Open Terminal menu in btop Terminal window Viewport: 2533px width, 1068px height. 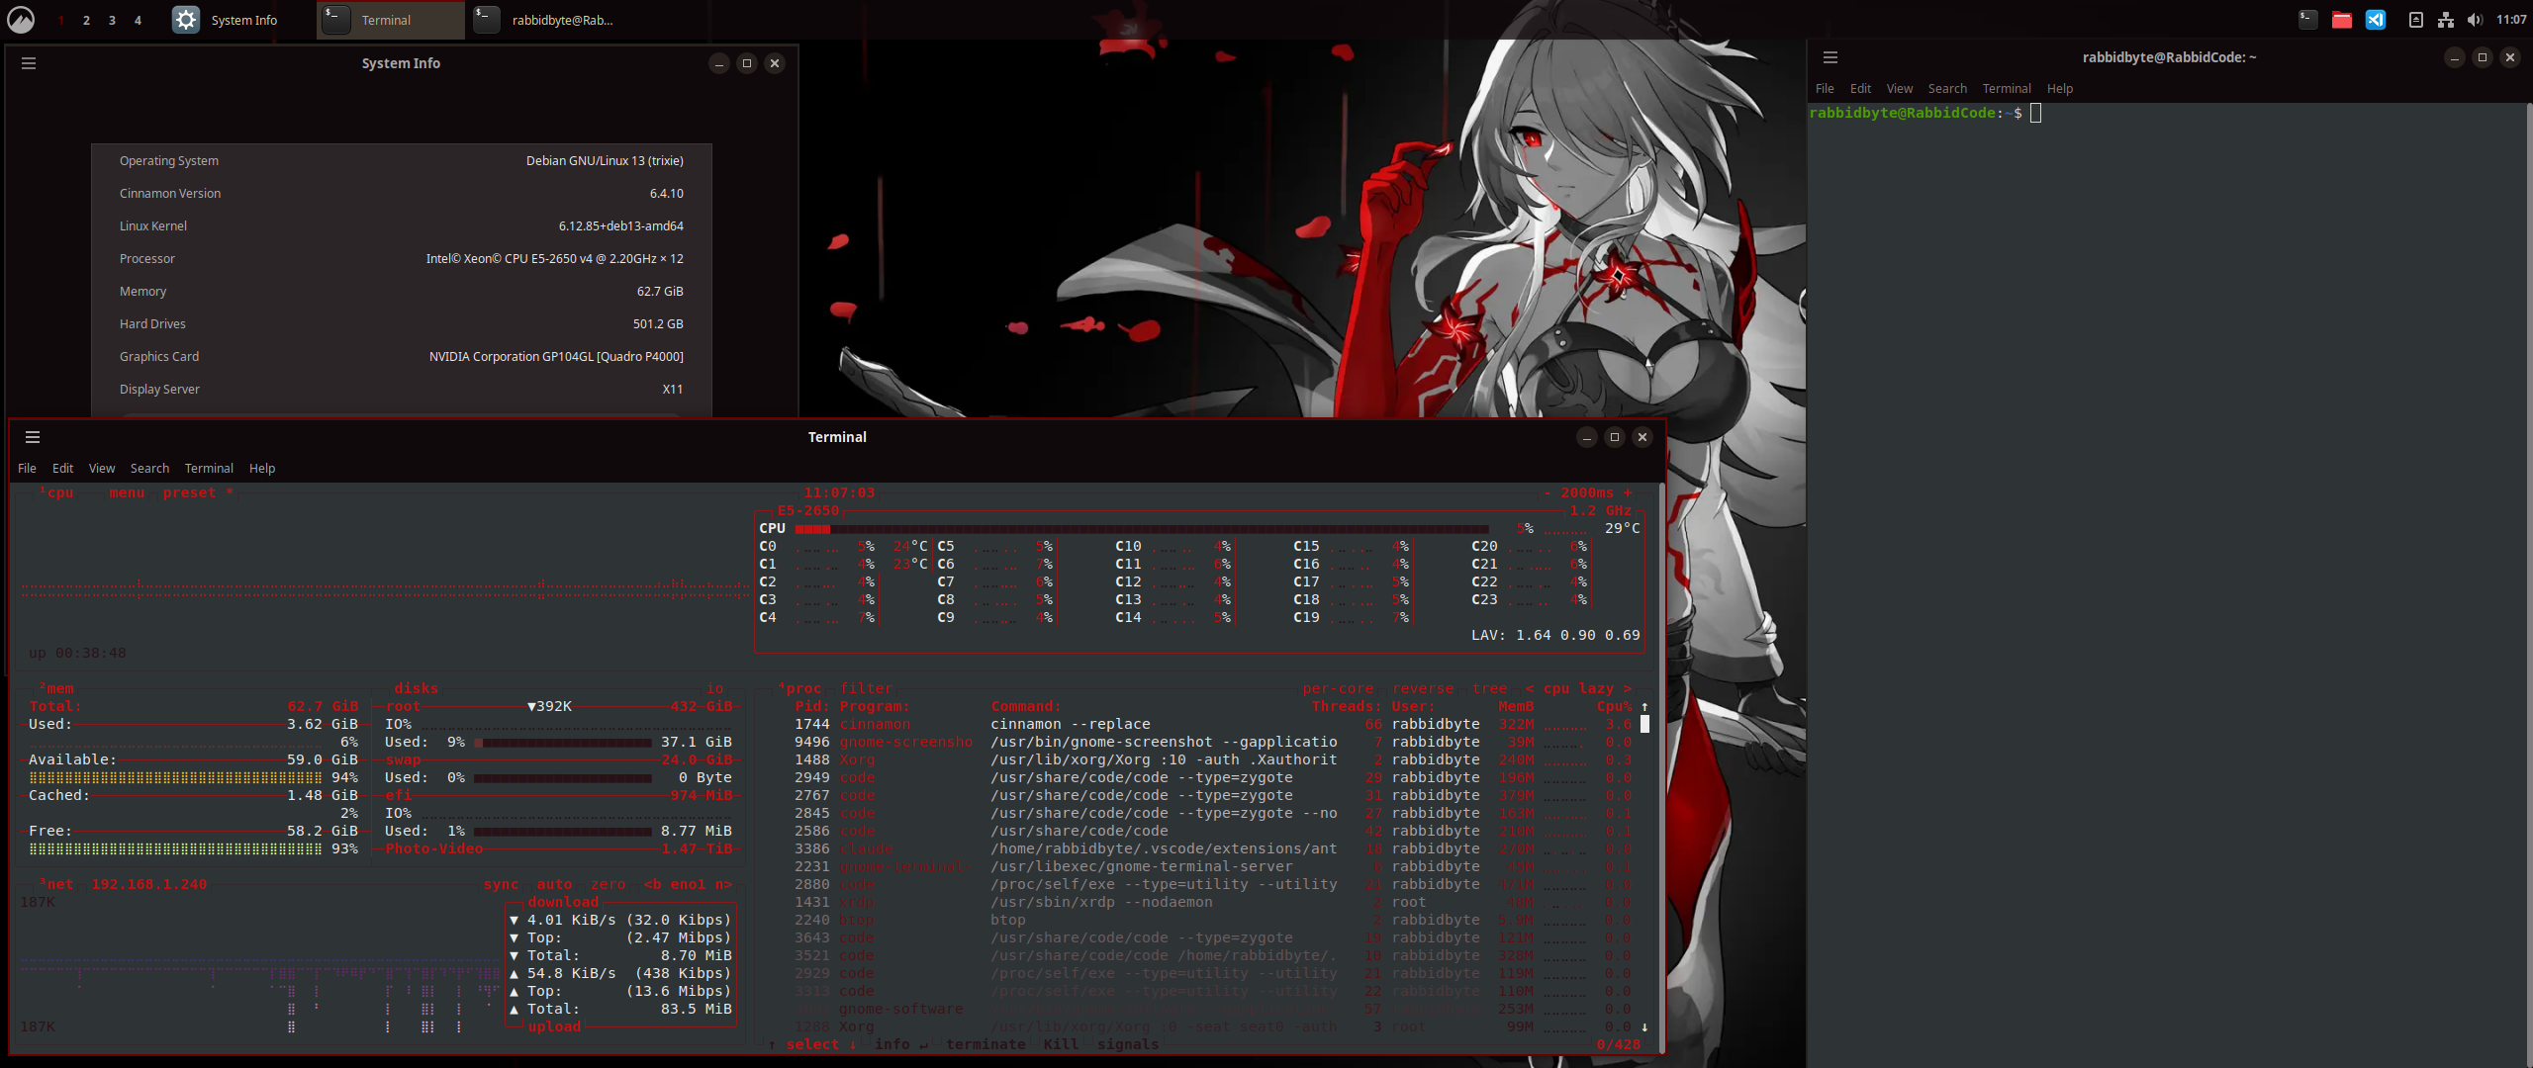click(x=209, y=469)
